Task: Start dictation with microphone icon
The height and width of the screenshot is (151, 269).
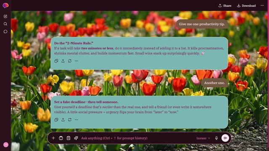Action: 216,138
